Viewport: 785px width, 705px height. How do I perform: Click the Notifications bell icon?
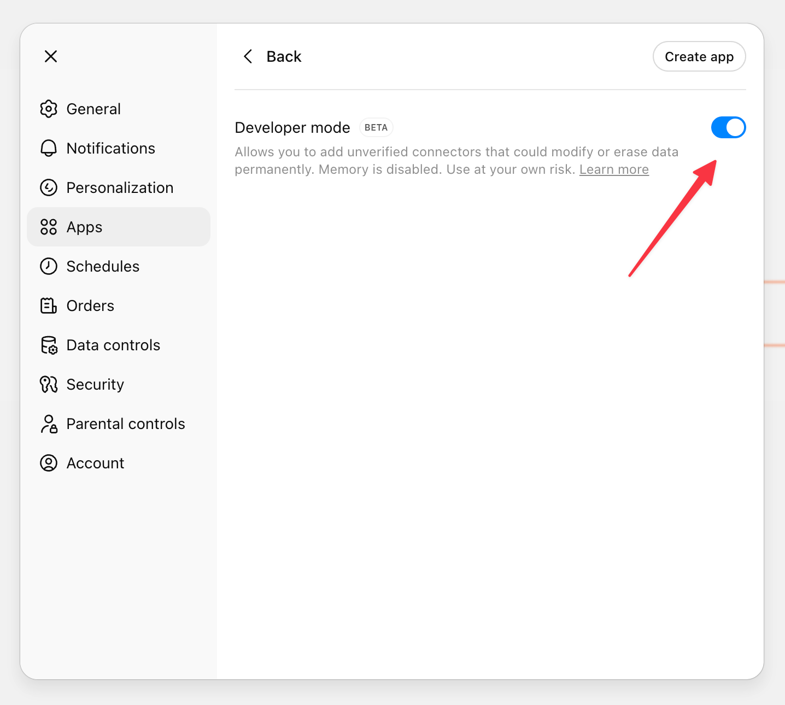[x=49, y=148]
